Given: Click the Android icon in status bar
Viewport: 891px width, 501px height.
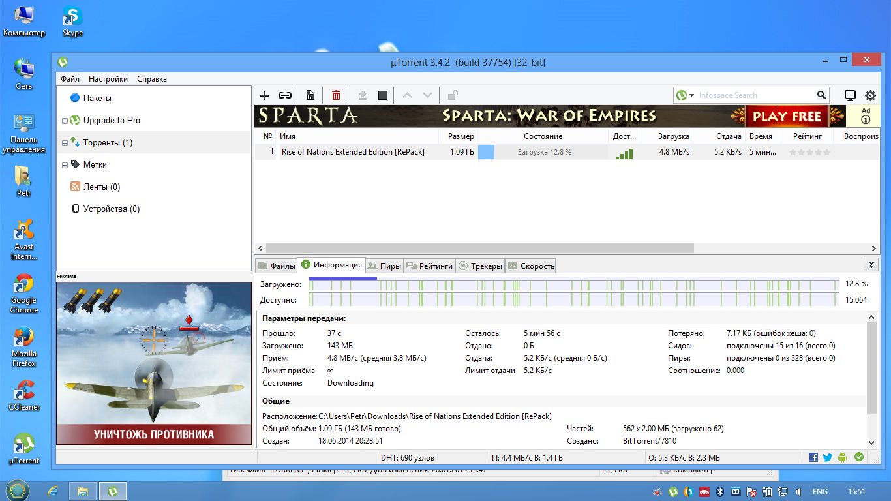Looking at the screenshot, I should click(x=843, y=457).
